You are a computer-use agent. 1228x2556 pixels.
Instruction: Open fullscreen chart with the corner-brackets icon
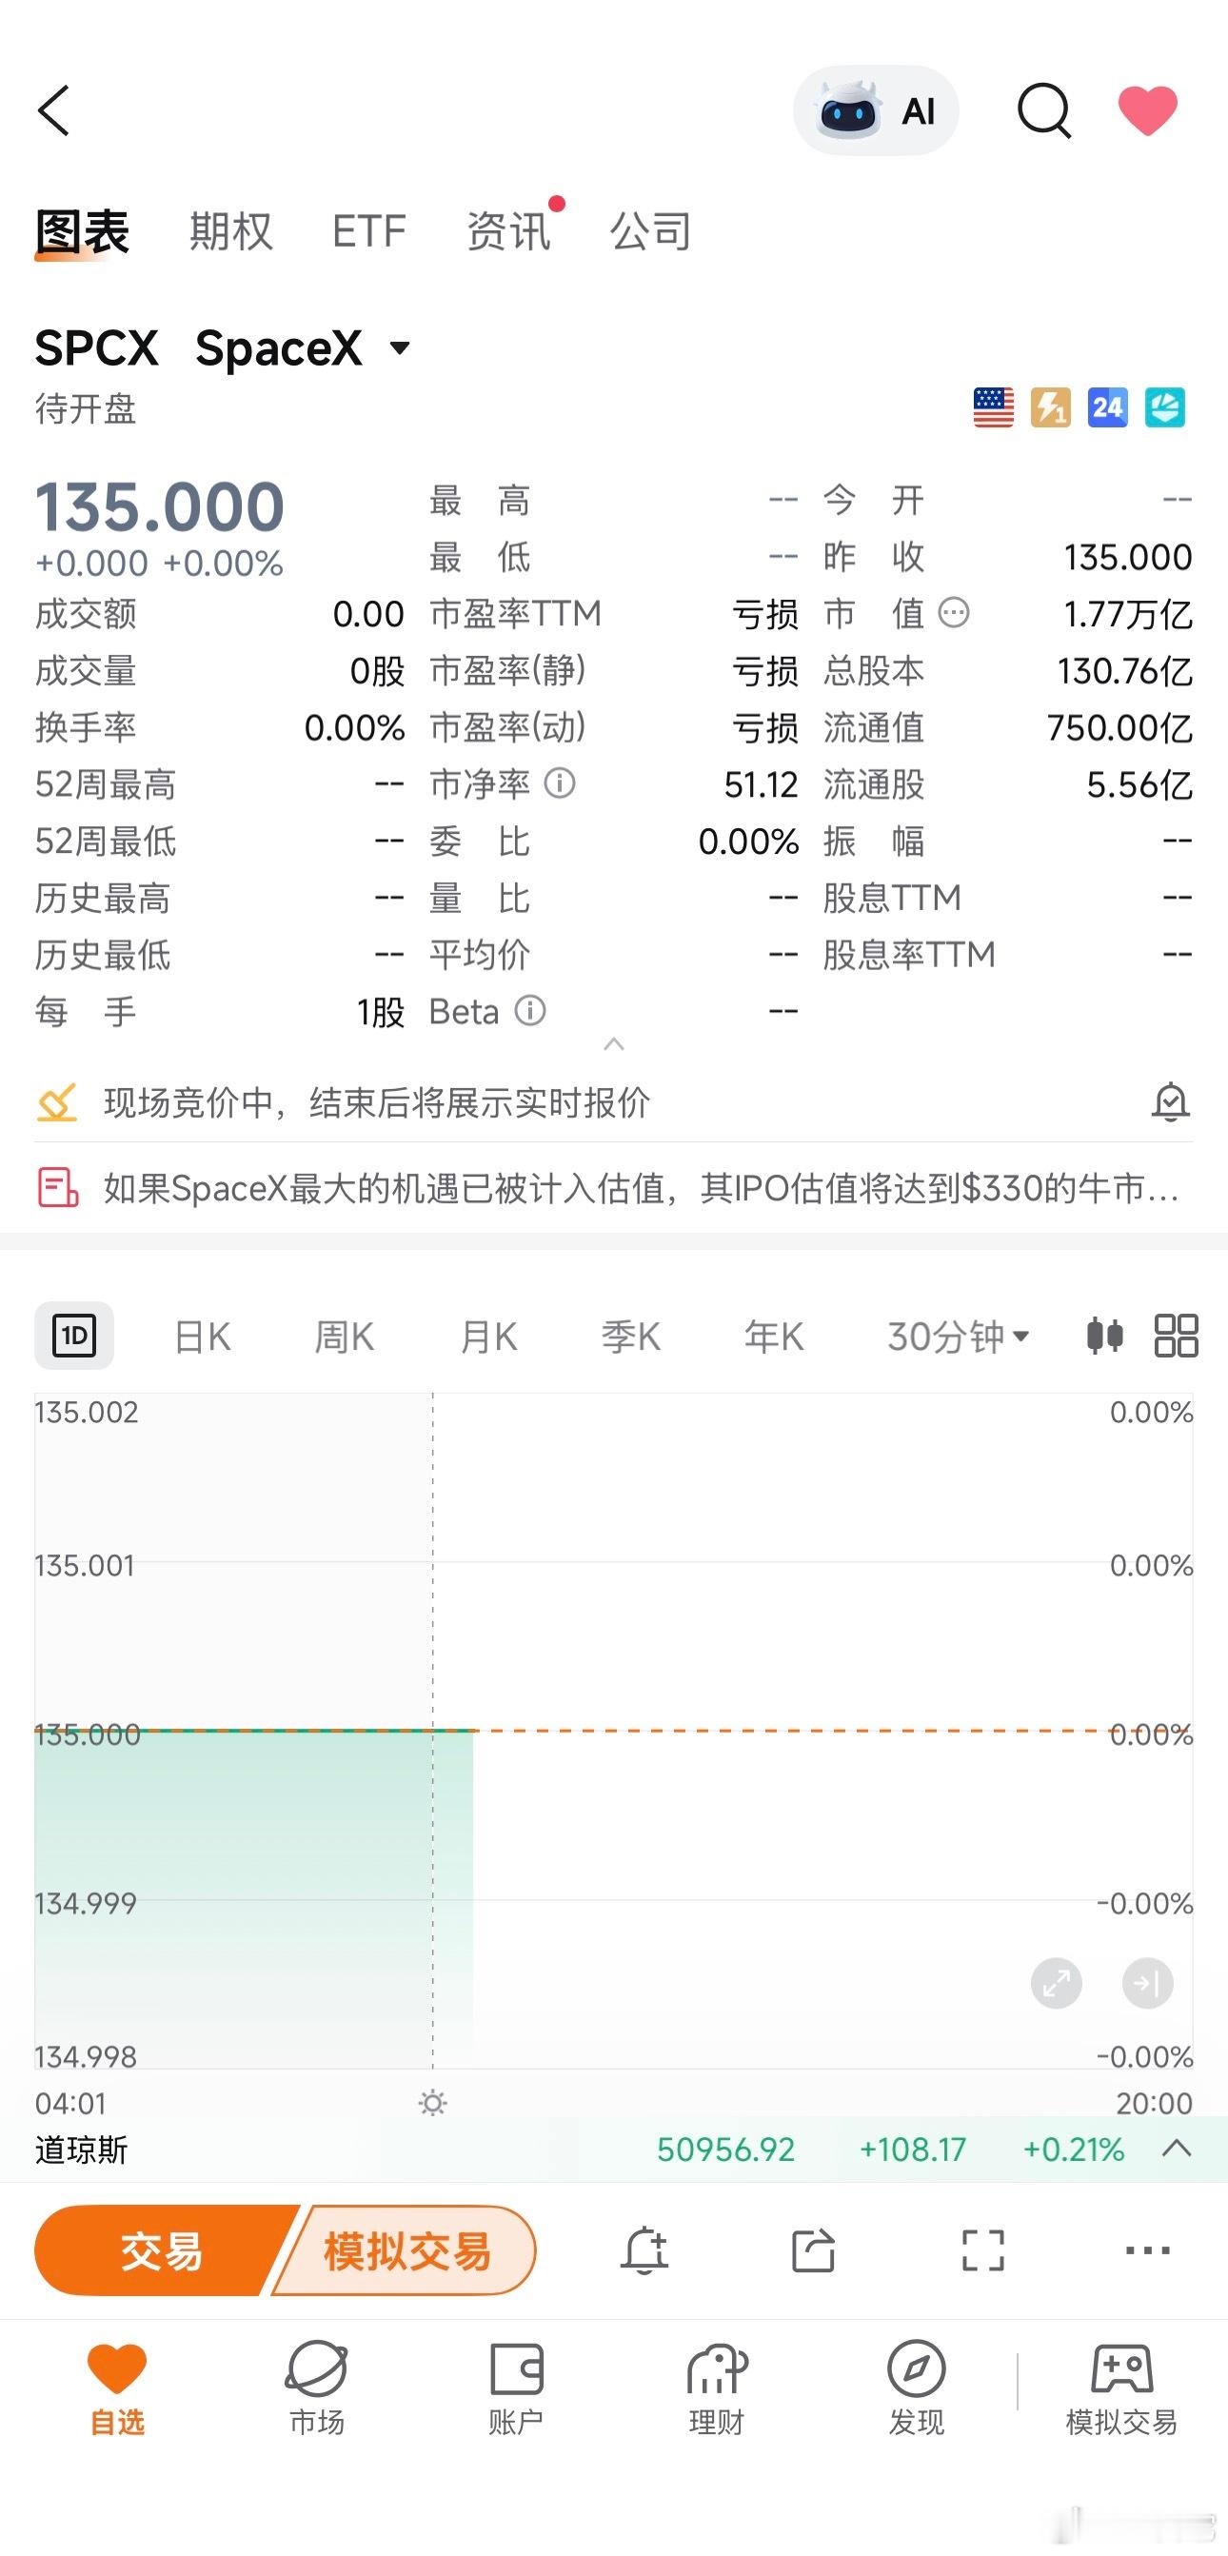point(983,2250)
